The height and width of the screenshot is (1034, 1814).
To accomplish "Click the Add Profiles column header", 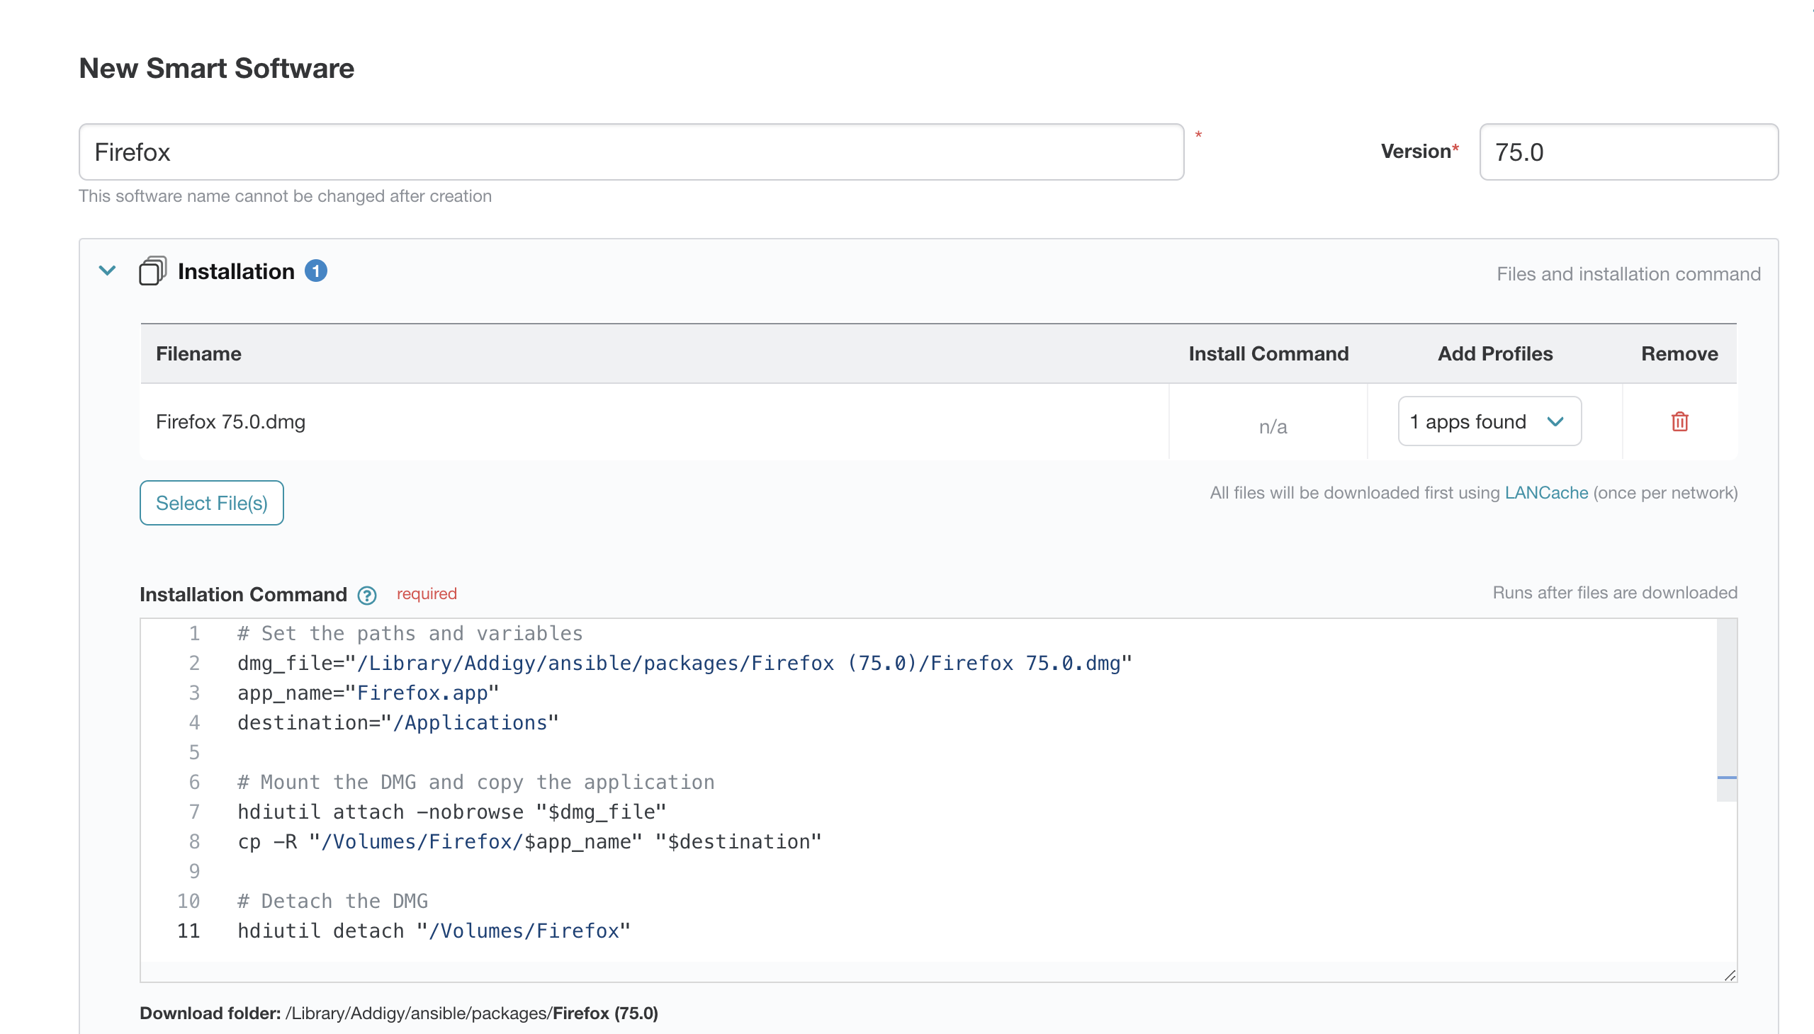I will (1495, 353).
